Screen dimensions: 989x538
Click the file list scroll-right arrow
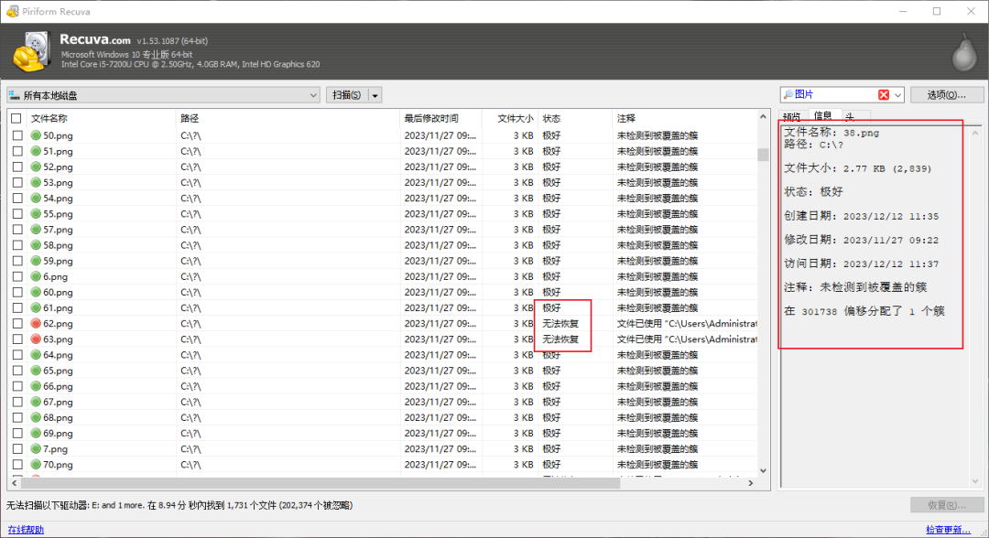pyautogui.click(x=751, y=483)
